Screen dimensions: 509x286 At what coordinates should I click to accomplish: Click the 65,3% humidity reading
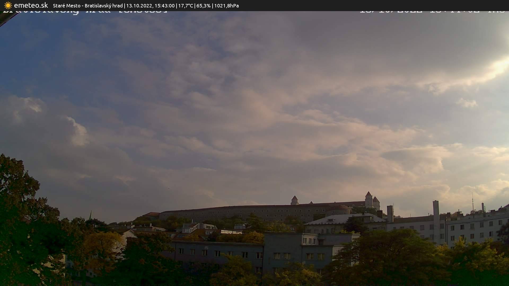click(203, 6)
